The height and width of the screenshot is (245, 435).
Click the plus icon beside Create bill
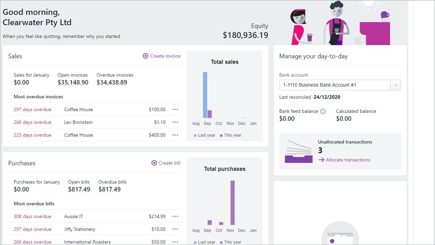tap(154, 163)
